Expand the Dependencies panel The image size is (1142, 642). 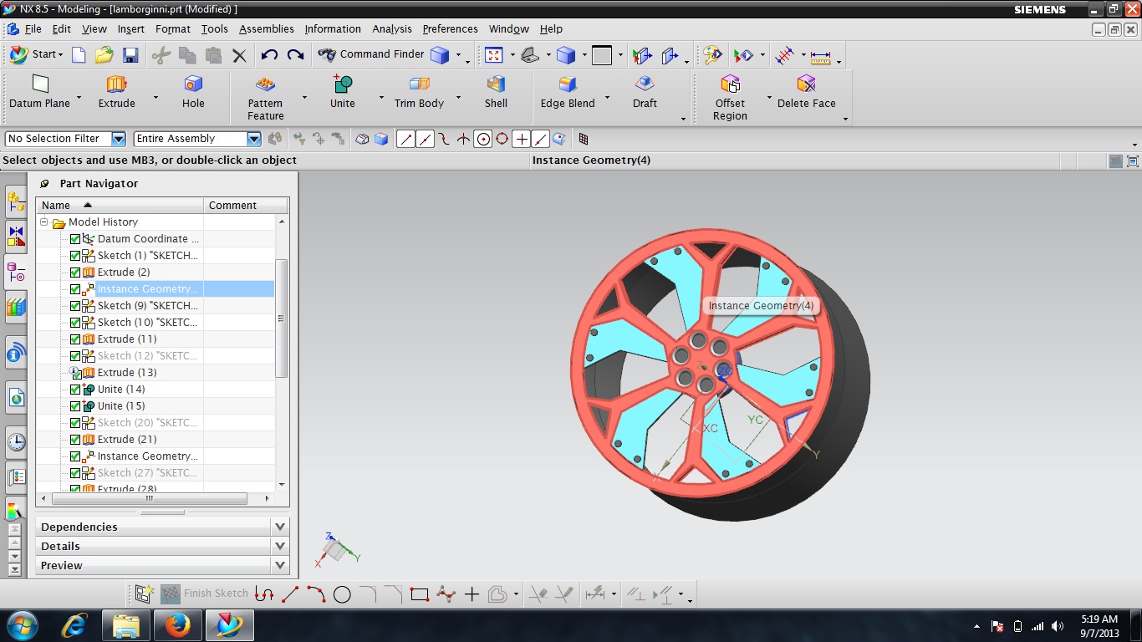tap(280, 527)
